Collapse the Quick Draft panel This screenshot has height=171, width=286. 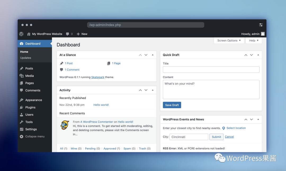click(x=258, y=55)
